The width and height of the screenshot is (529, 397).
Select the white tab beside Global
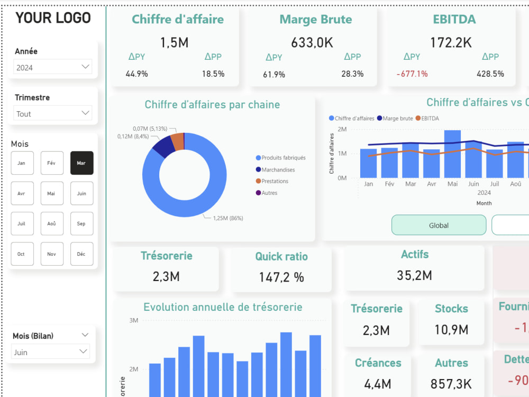(x=516, y=225)
